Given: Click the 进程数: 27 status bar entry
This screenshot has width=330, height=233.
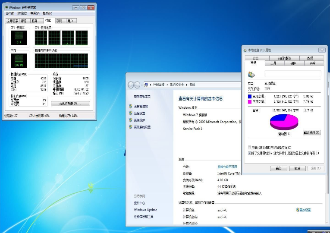Looking at the screenshot, I should pos(11,116).
